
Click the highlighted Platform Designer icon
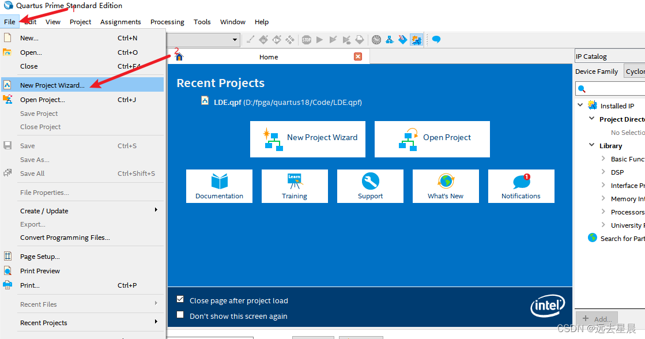click(x=416, y=40)
